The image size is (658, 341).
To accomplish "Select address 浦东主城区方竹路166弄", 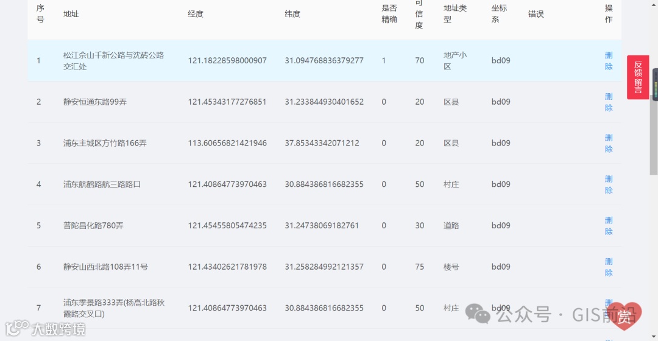I will [x=105, y=144].
